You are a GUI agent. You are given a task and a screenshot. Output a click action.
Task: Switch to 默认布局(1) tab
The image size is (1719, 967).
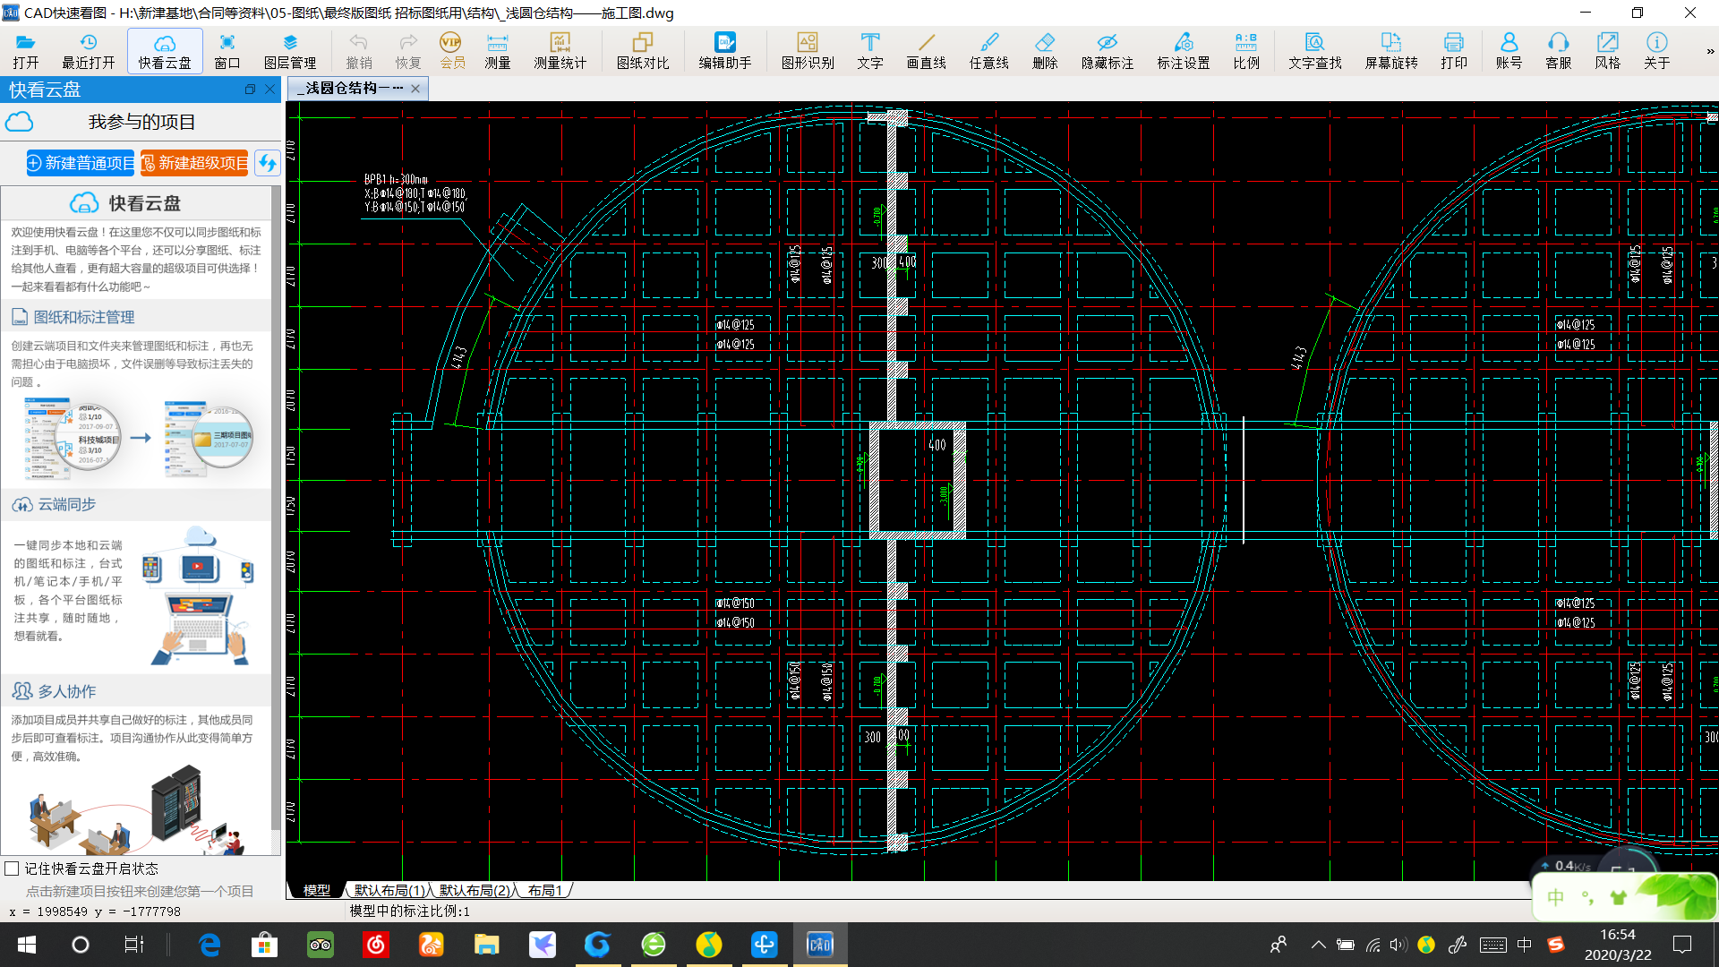tap(389, 890)
